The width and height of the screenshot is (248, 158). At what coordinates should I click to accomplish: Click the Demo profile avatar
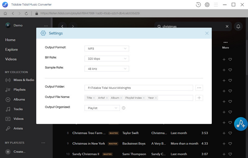pos(8,25)
